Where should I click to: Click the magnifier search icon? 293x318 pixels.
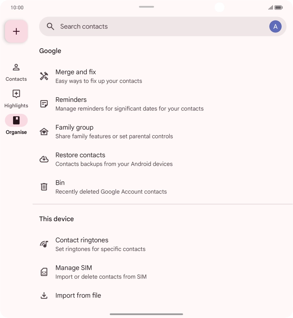[50, 26]
